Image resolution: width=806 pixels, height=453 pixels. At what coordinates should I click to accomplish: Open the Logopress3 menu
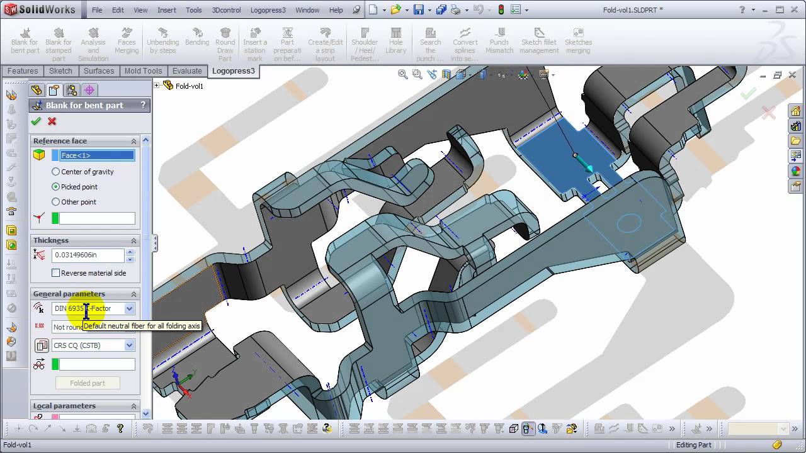click(x=268, y=10)
